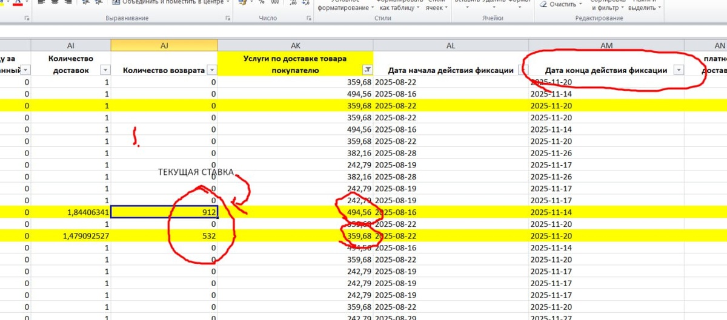The image size is (727, 320).
Task: Click the 2025-11-27 date cell
Action: point(606,316)
